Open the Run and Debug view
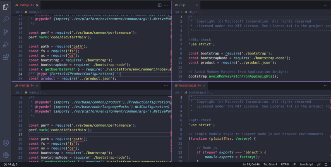The height and width of the screenshot is (167, 331). pyautogui.click(x=6, y=44)
